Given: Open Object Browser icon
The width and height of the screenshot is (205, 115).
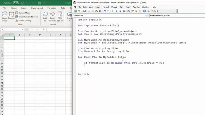Looking at the screenshot, I should [136, 11].
